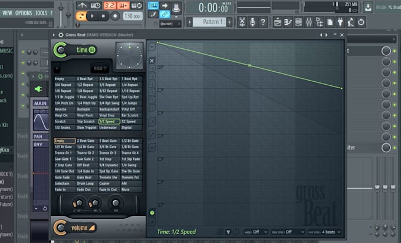Enable typing keyboard to piano icon
This screenshot has width=401, height=243.
(x=153, y=5)
